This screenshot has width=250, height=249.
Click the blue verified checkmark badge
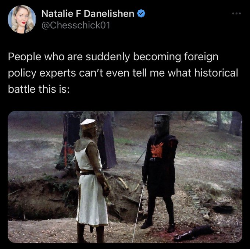pos(141,14)
